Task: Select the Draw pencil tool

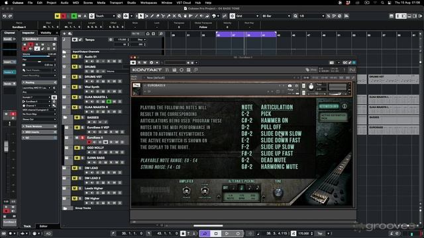Action: (x=152, y=16)
